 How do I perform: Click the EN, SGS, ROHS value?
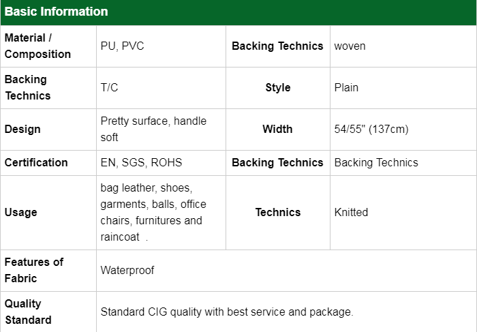pyautogui.click(x=141, y=162)
